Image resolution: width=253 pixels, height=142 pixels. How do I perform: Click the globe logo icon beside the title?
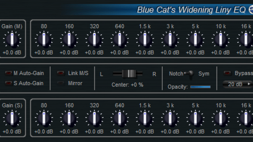pyautogui.click(x=251, y=10)
